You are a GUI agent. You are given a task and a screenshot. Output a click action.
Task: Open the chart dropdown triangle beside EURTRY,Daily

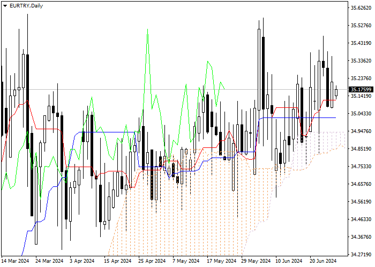5,6
